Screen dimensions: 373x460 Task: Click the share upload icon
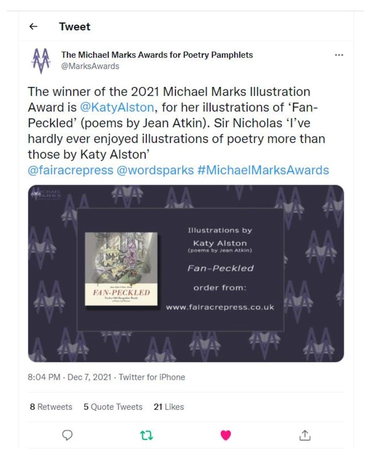click(x=305, y=436)
